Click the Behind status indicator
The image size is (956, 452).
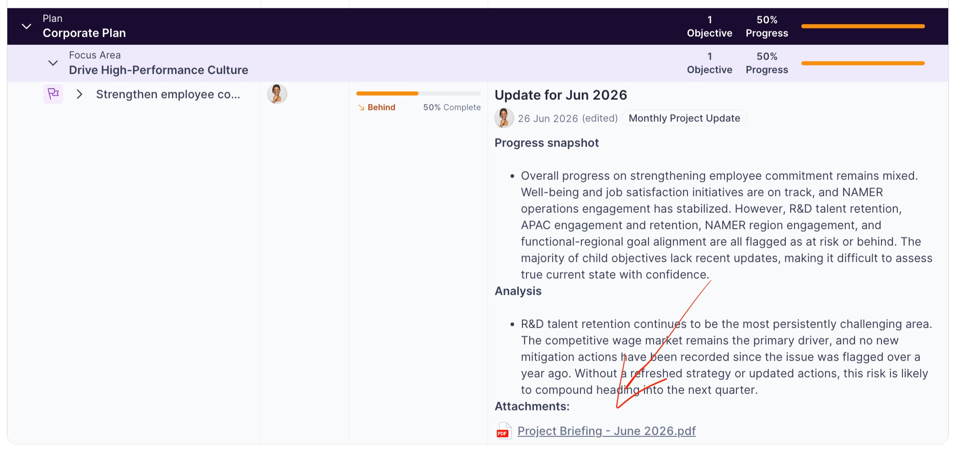tap(376, 108)
